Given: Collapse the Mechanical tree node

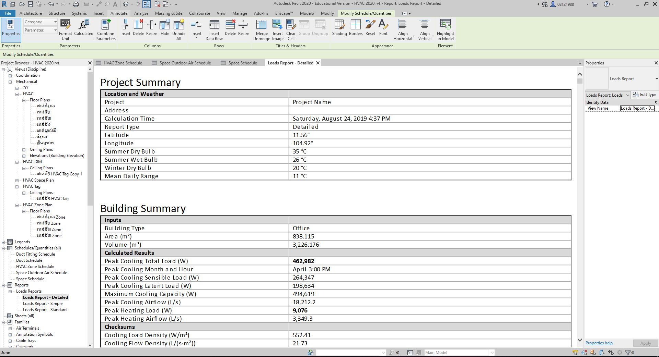Looking at the screenshot, I should [x=10, y=82].
